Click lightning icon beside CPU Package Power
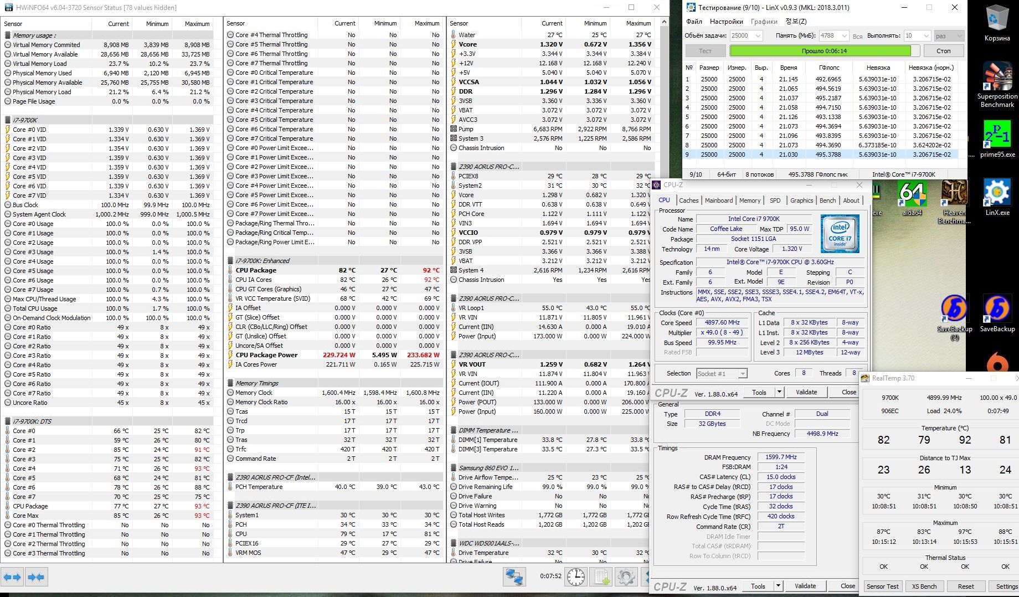Screen dimensions: 1019x597 [x=230, y=355]
